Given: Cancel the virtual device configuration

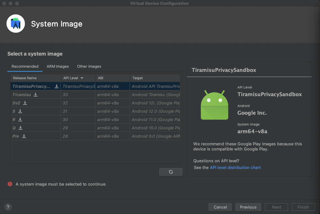Looking at the screenshot, I should (x=220, y=207).
